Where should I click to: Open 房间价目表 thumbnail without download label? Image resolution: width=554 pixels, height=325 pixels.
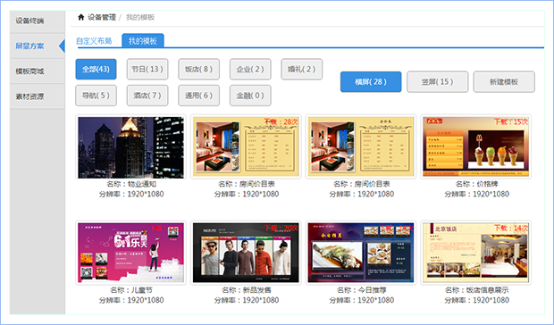tap(361, 147)
